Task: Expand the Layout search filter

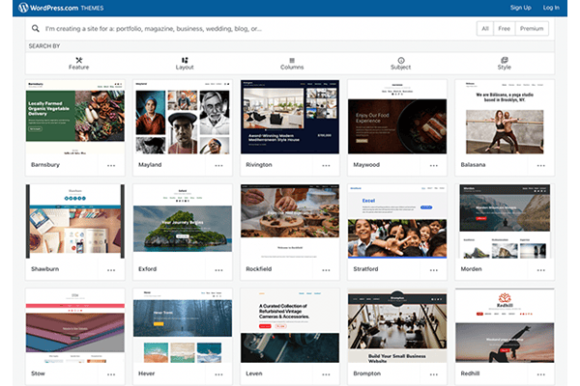Action: (185, 64)
